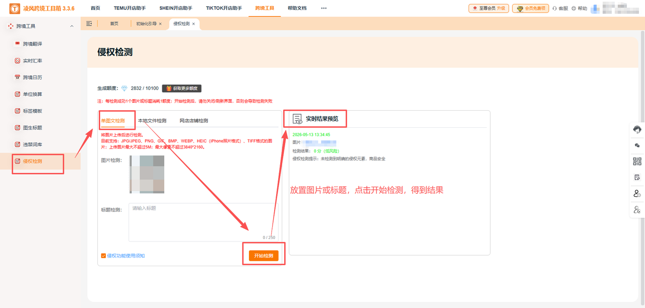This screenshot has height=308, width=645.
Task: Click the 至尊会员 升级 button
Action: [x=488, y=9]
